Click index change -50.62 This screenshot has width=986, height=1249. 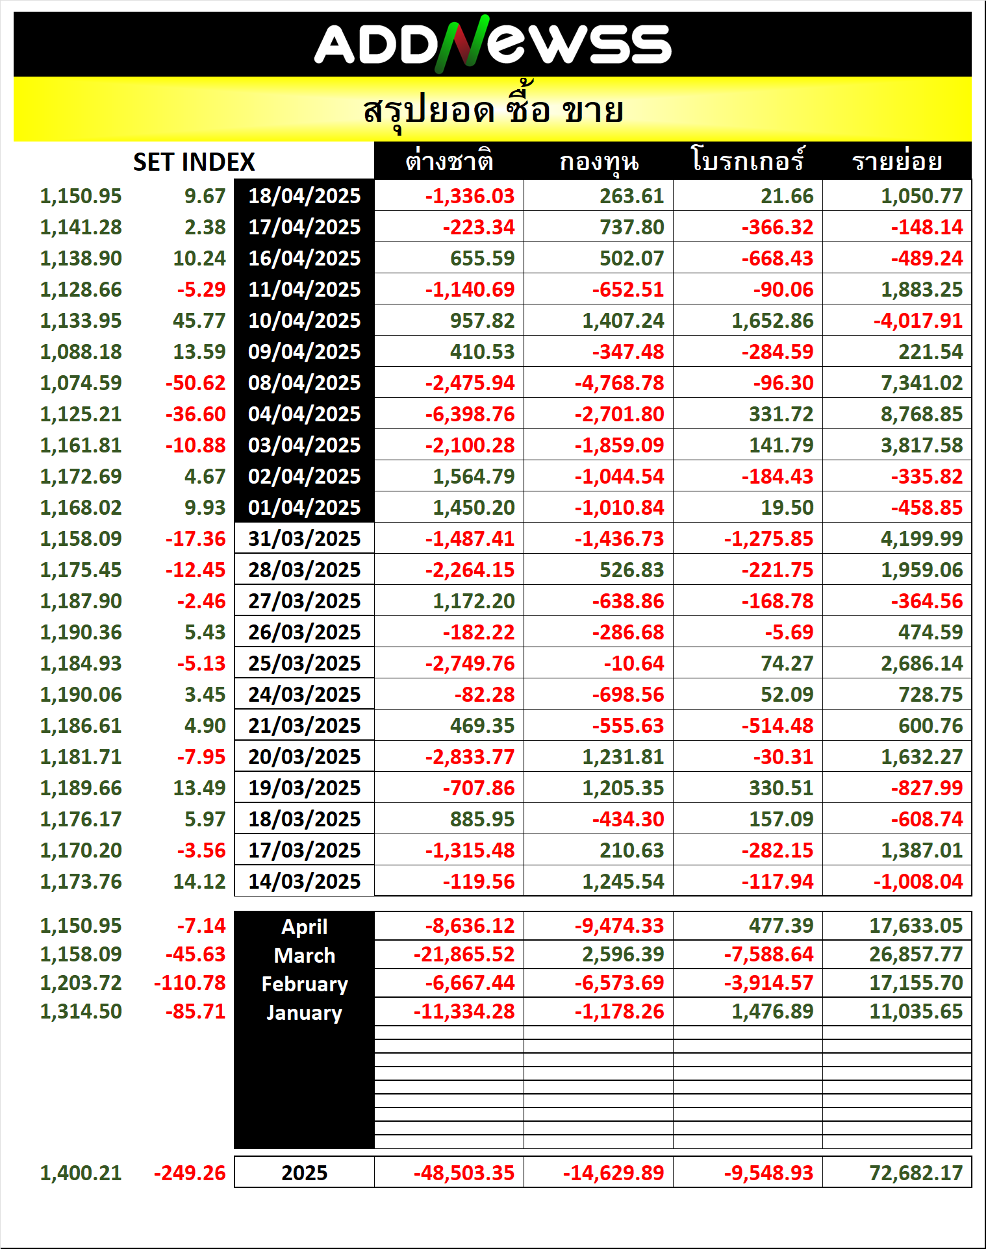point(196,382)
